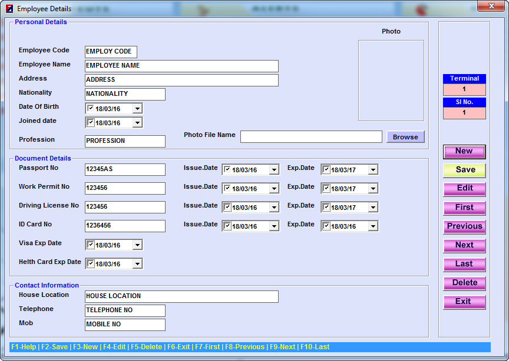Browse for a photo file

405,137
